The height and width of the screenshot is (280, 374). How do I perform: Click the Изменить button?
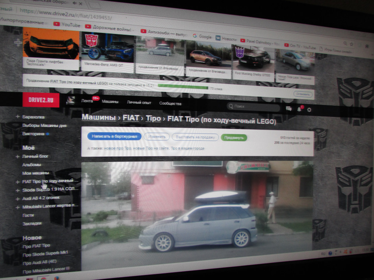157,136
